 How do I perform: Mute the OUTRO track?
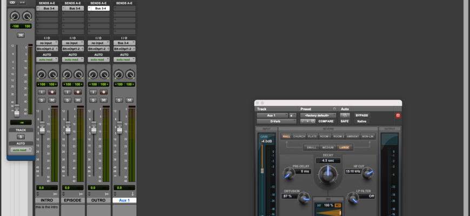click(104, 100)
